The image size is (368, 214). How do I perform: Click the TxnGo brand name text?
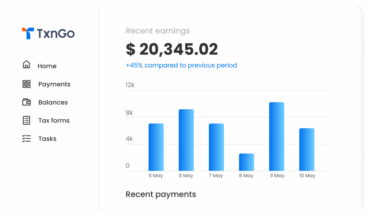[x=56, y=34]
